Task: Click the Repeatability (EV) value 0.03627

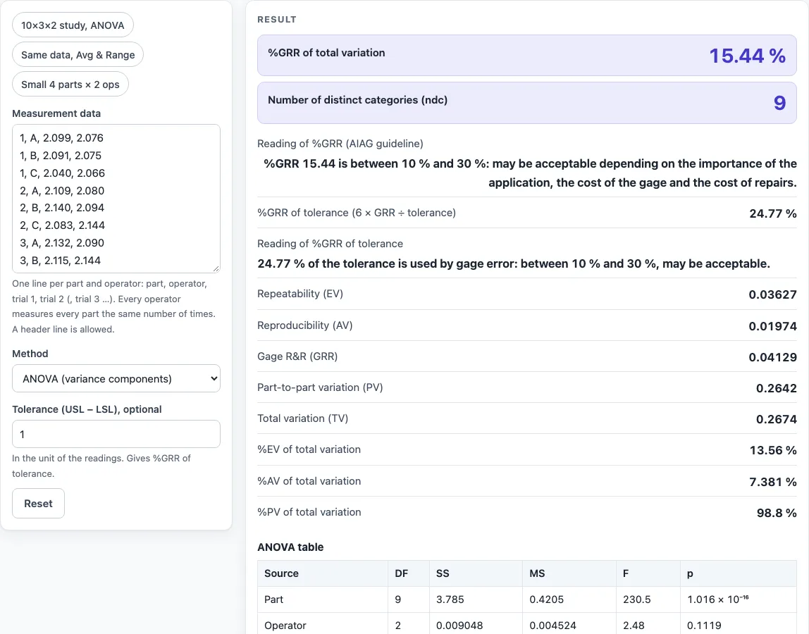Action: tap(773, 294)
